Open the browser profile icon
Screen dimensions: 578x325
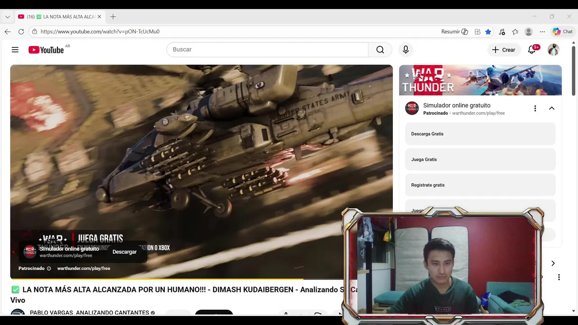click(x=529, y=32)
